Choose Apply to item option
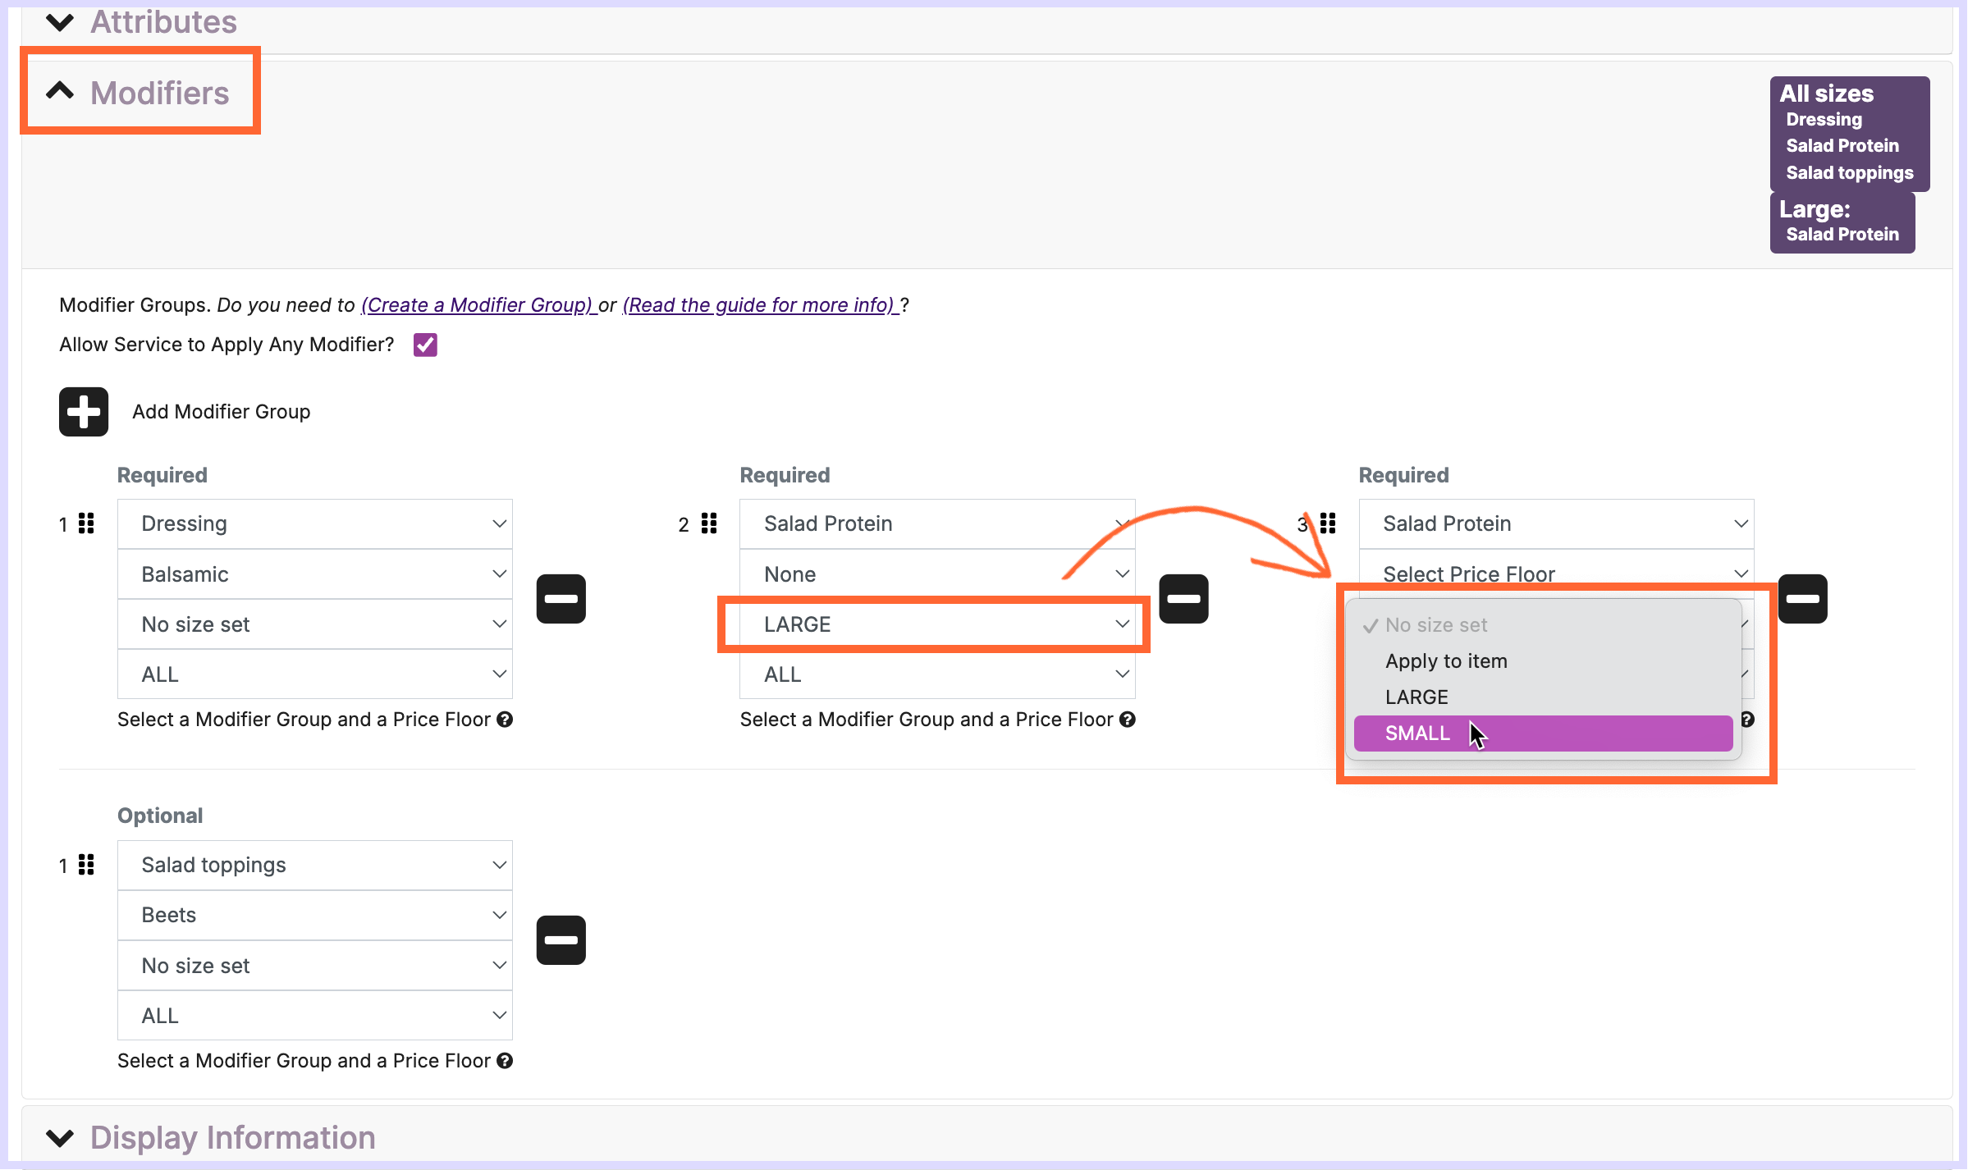 (x=1446, y=661)
